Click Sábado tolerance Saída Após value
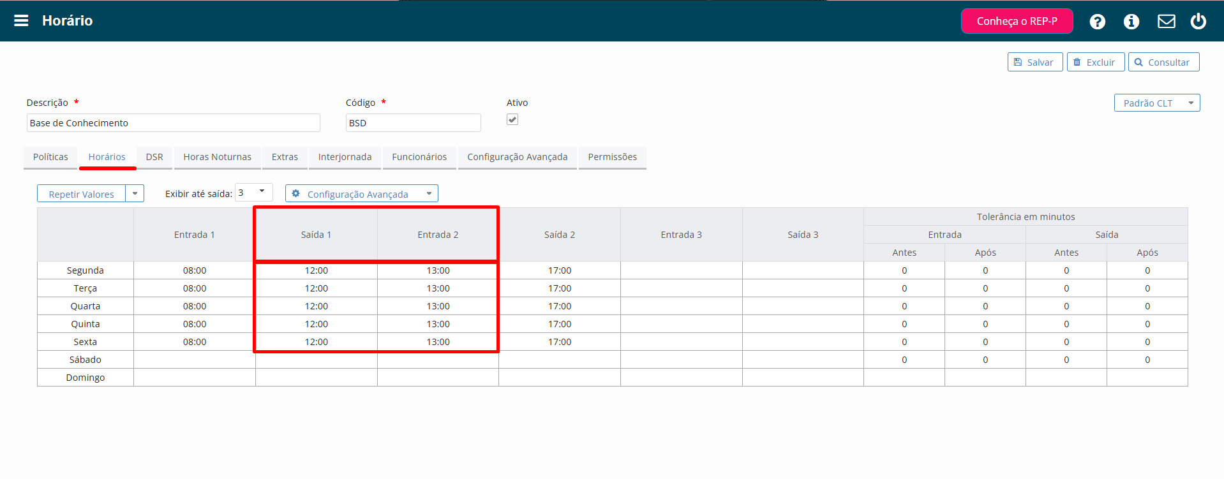 tap(1147, 360)
